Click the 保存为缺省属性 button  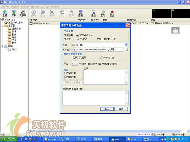pyautogui.click(x=72, y=82)
